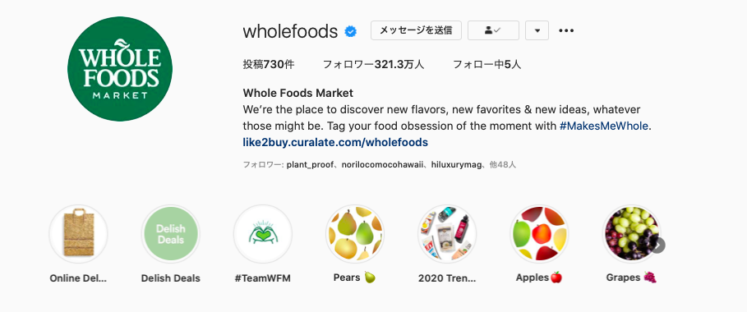Toggle the following status button
747x312 pixels.
pos(493,30)
